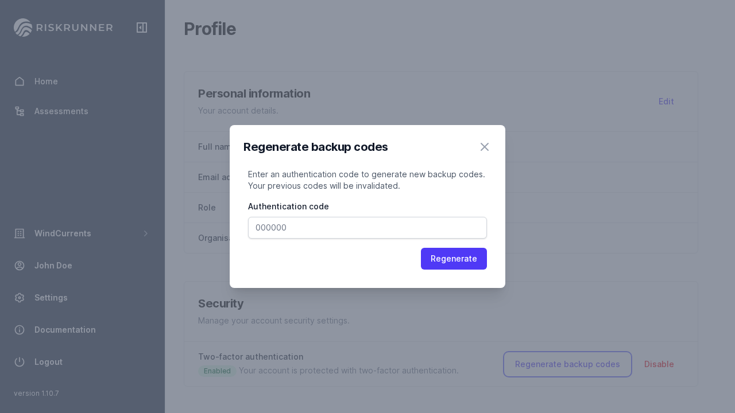735x413 pixels.
Task: Click the John Doe user icon
Action: [20, 266]
